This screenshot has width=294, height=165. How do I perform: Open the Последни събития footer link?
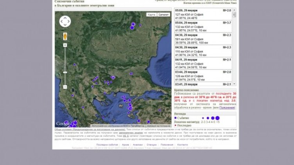(108, 144)
